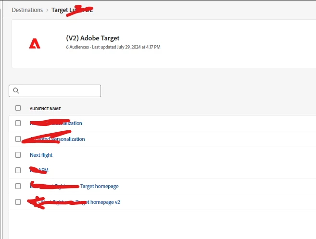Image resolution: width=316 pixels, height=239 pixels.
Task: Click the Adobe logo icon
Action: [x=35, y=44]
